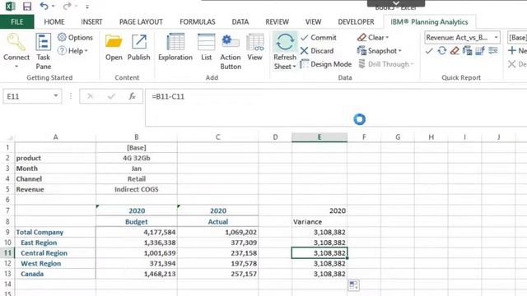Click the Name Box showing E11
Image resolution: width=527 pixels, height=296 pixels.
click(28, 96)
